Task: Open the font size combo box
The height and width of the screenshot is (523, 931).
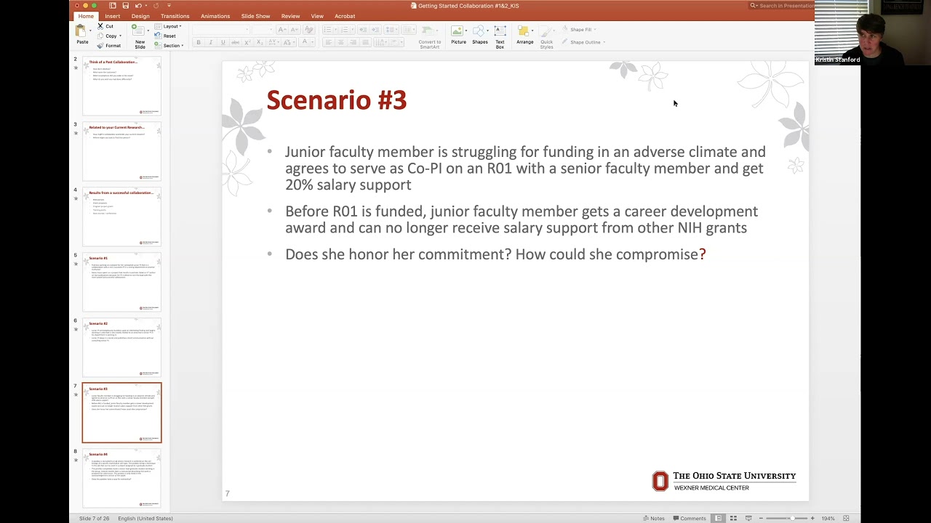Action: [262, 30]
